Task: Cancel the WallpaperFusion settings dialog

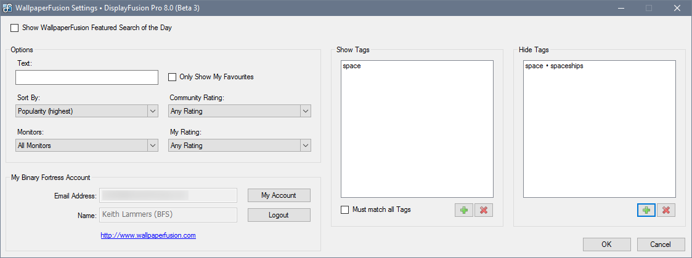Action: pyautogui.click(x=661, y=244)
